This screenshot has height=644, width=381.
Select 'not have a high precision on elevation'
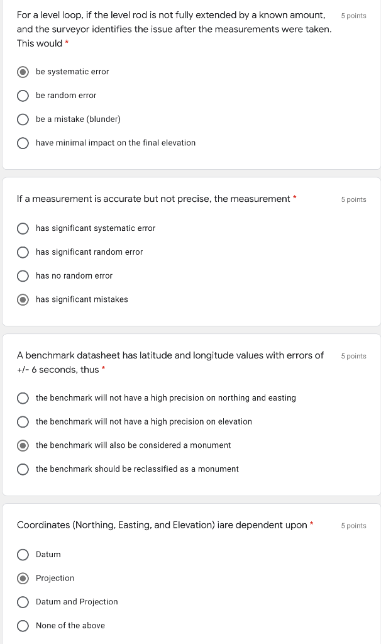pyautogui.click(x=23, y=422)
